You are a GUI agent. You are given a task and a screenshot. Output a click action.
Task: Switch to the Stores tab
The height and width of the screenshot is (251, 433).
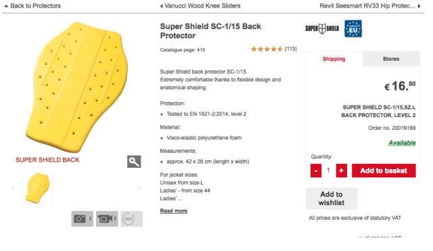click(391, 59)
